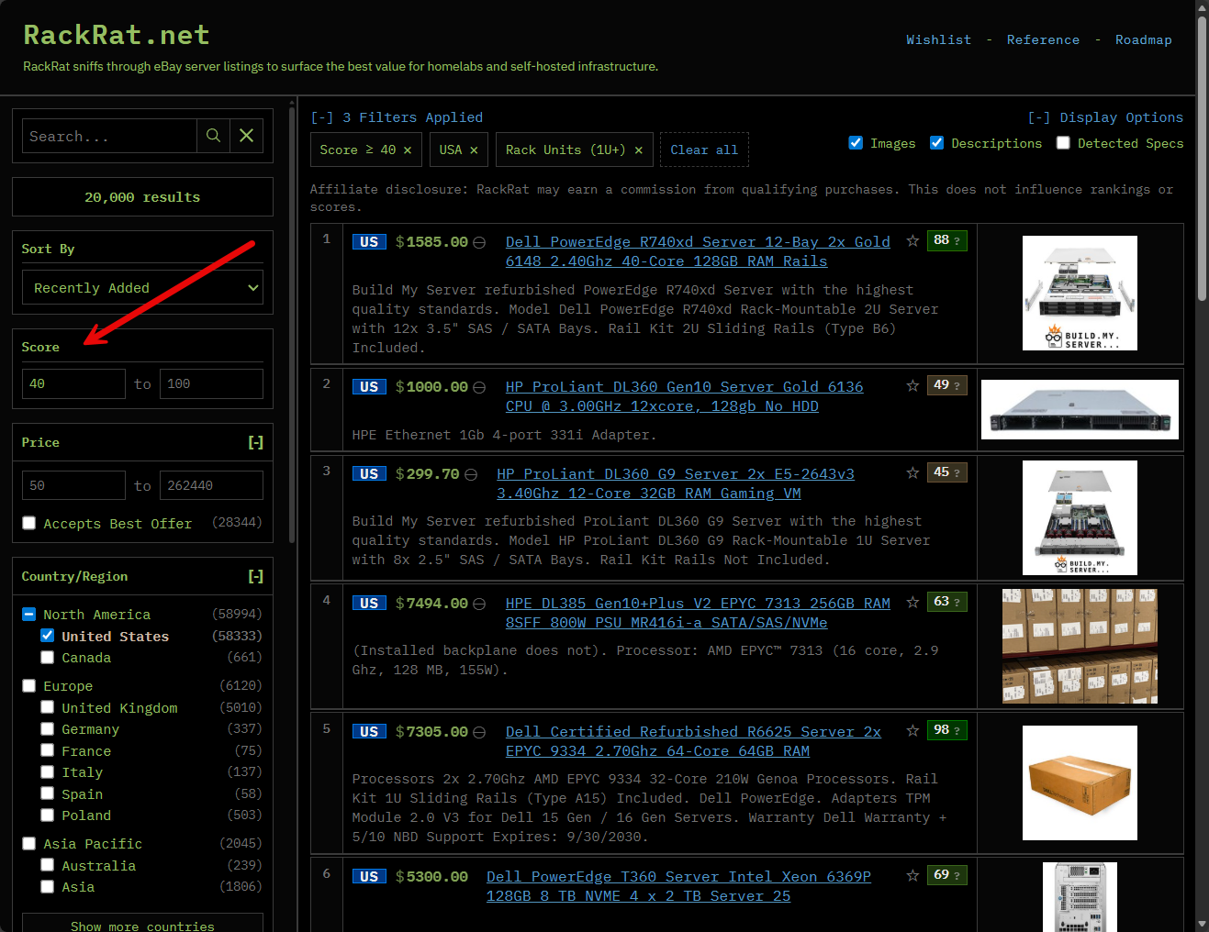Open the Roadmap page
Image resolution: width=1209 pixels, height=932 pixels.
(x=1143, y=39)
